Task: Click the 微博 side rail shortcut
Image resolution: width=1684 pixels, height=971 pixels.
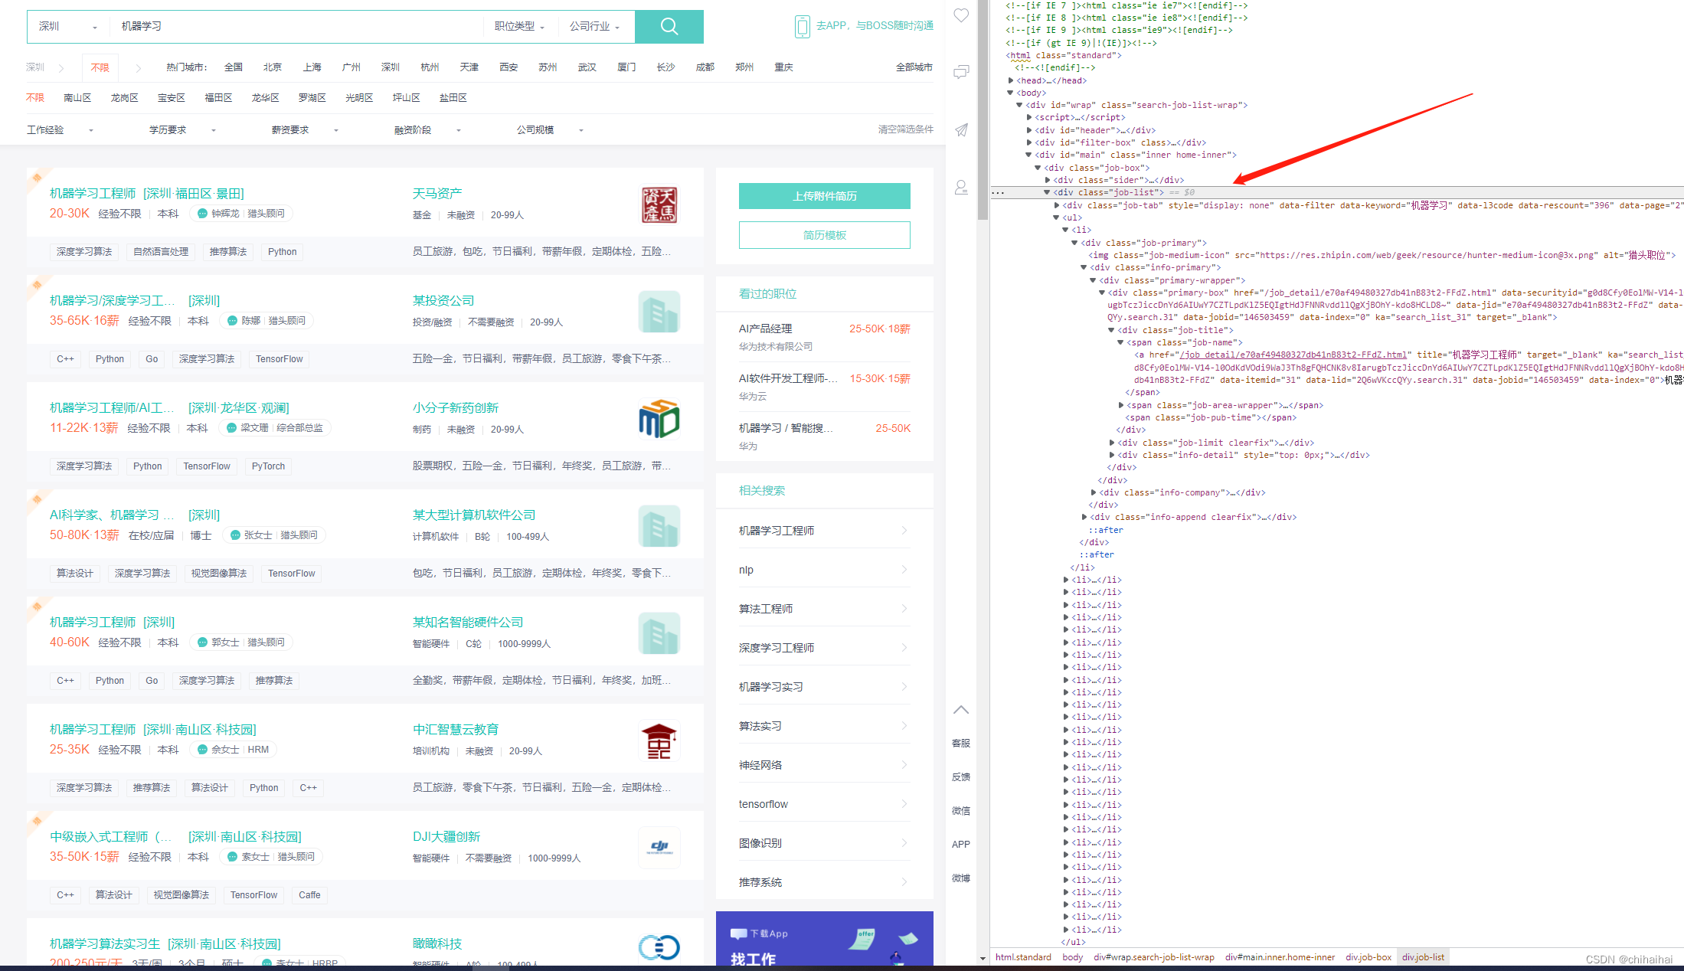Action: [961, 878]
